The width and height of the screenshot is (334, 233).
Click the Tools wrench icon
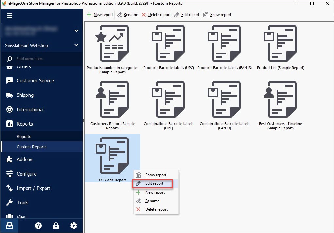coord(9,202)
